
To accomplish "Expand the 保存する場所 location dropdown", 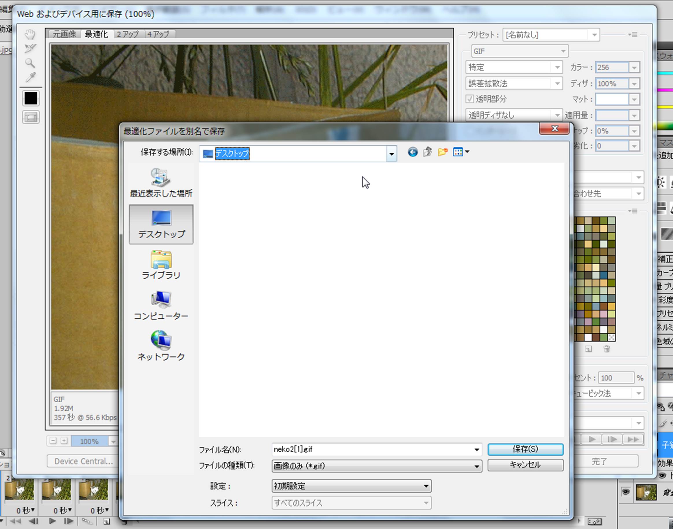I will pyautogui.click(x=391, y=154).
